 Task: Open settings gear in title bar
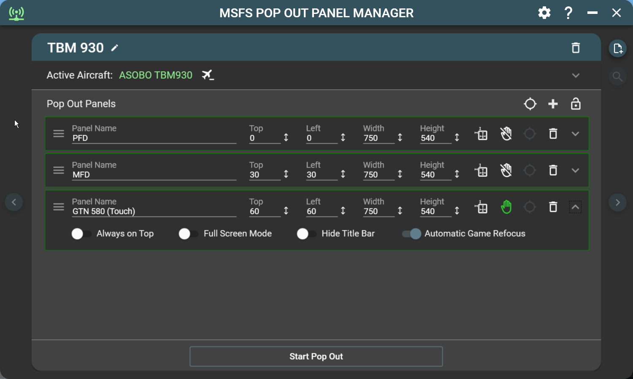[544, 13]
